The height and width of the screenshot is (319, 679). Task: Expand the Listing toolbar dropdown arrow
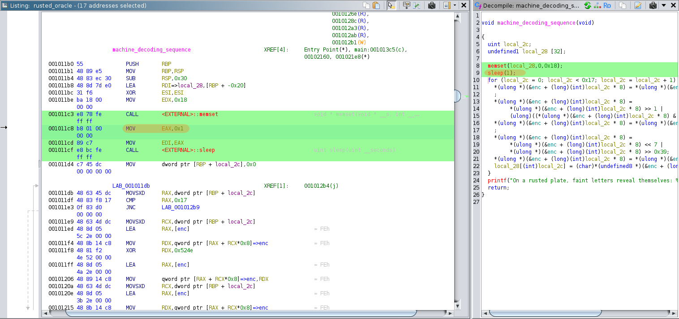tap(455, 5)
